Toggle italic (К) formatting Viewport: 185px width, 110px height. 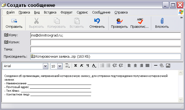pyautogui.click(x=81, y=66)
